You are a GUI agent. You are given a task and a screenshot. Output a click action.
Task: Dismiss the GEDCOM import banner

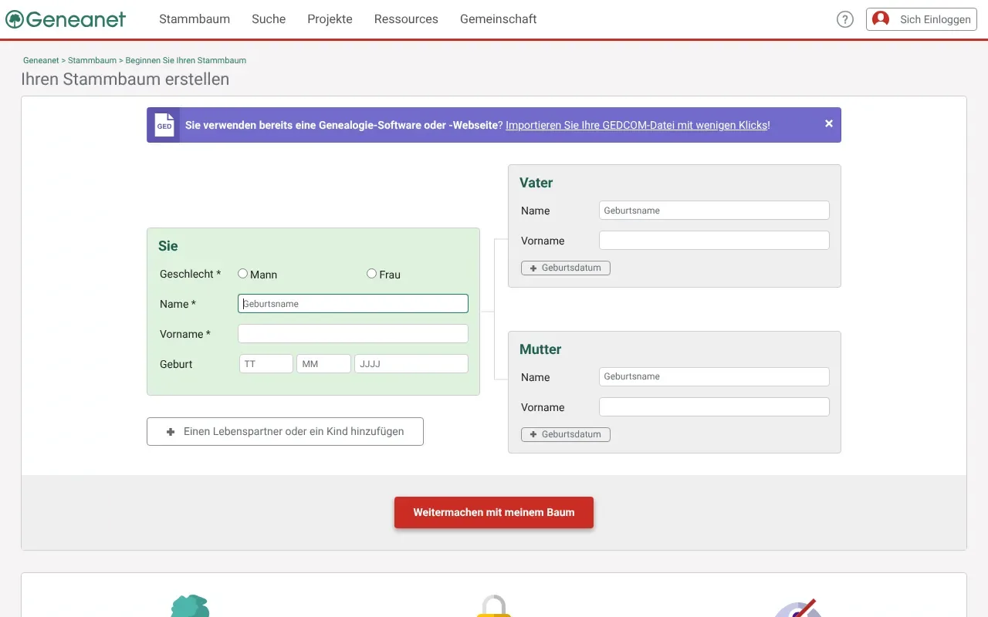click(x=828, y=123)
